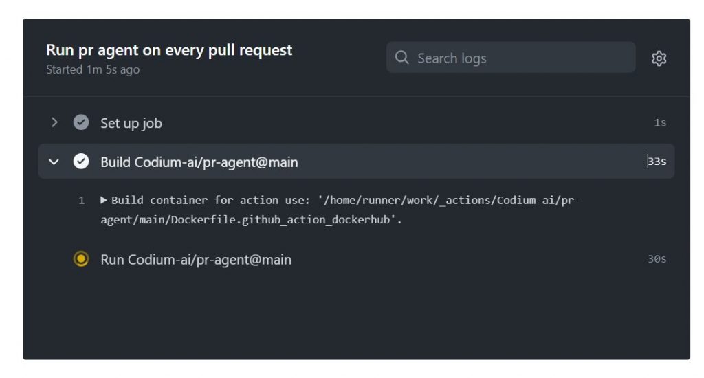Screen dimensions: 704x378
Task: Click the Build step success checkmark icon
Action: click(81, 162)
